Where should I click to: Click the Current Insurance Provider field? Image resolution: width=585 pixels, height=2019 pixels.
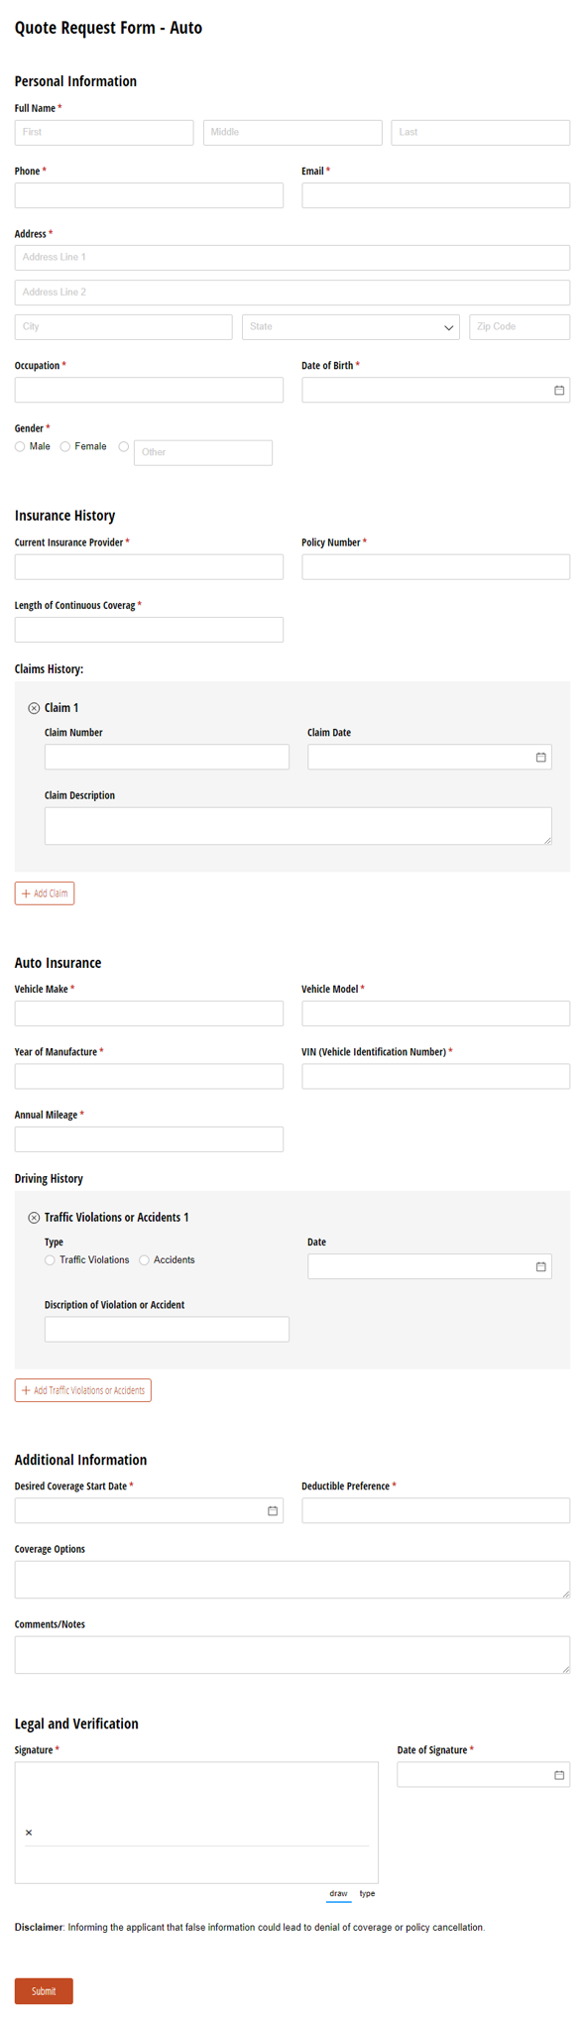pos(149,567)
